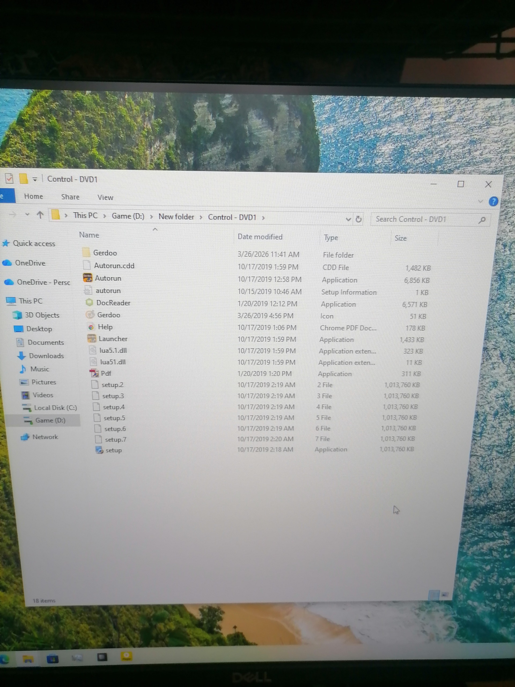515x687 pixels.
Task: Open the address bar history dropdown
Action: click(348, 219)
